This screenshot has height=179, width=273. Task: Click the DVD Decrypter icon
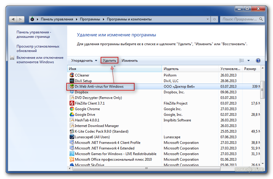(72, 97)
